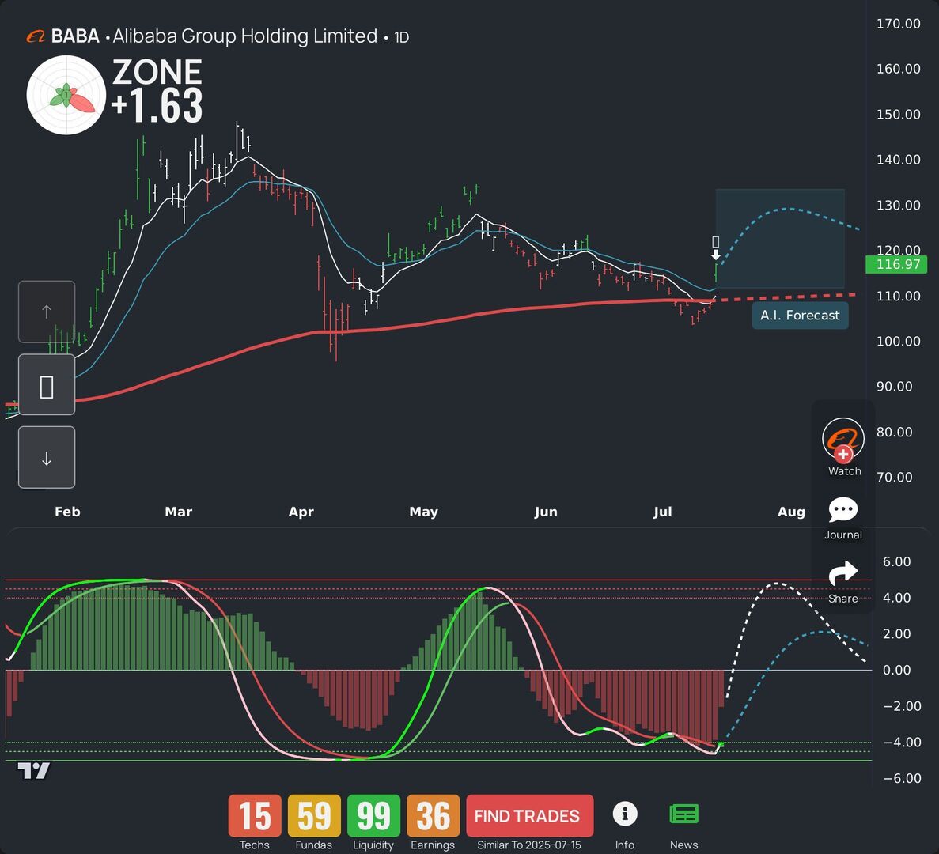Click the ZONE +1.63 reading
Image resolution: width=939 pixels, height=854 pixels.
157,91
